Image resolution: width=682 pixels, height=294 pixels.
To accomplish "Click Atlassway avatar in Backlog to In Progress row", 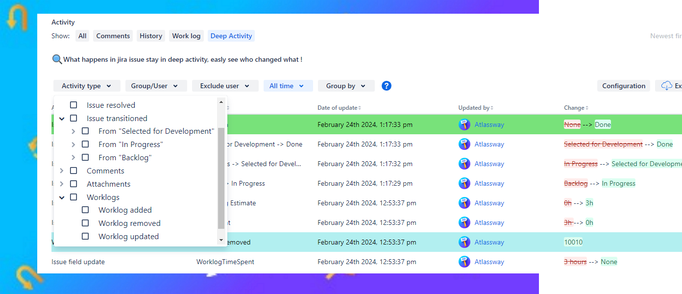I will (x=464, y=183).
